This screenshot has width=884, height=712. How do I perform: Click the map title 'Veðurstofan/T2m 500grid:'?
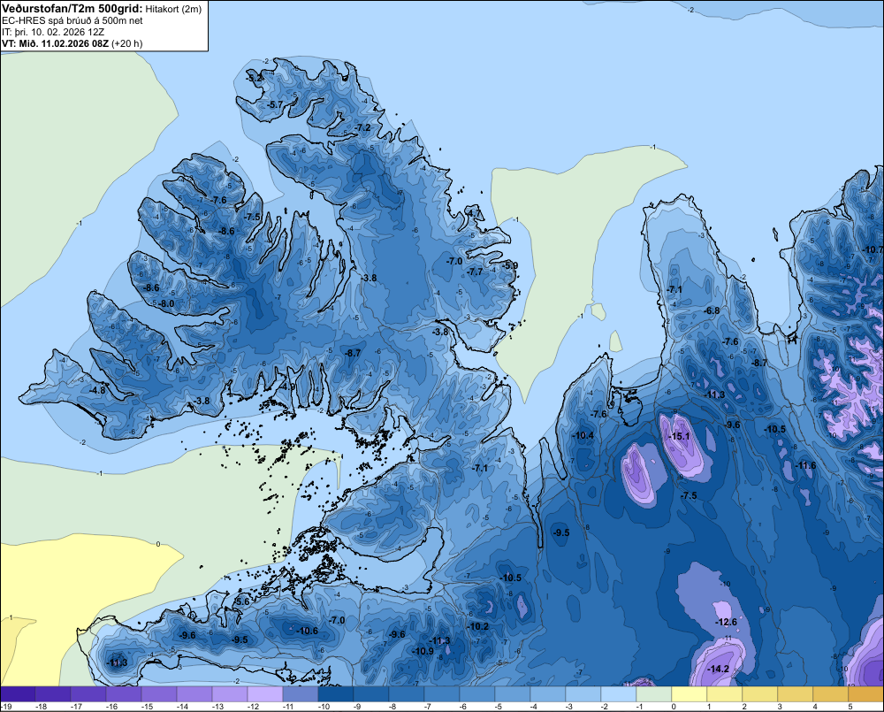(72, 9)
